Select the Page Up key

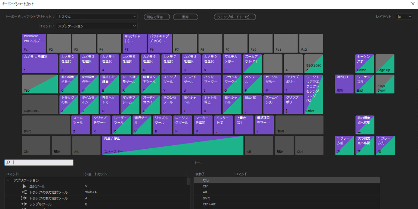(385, 63)
